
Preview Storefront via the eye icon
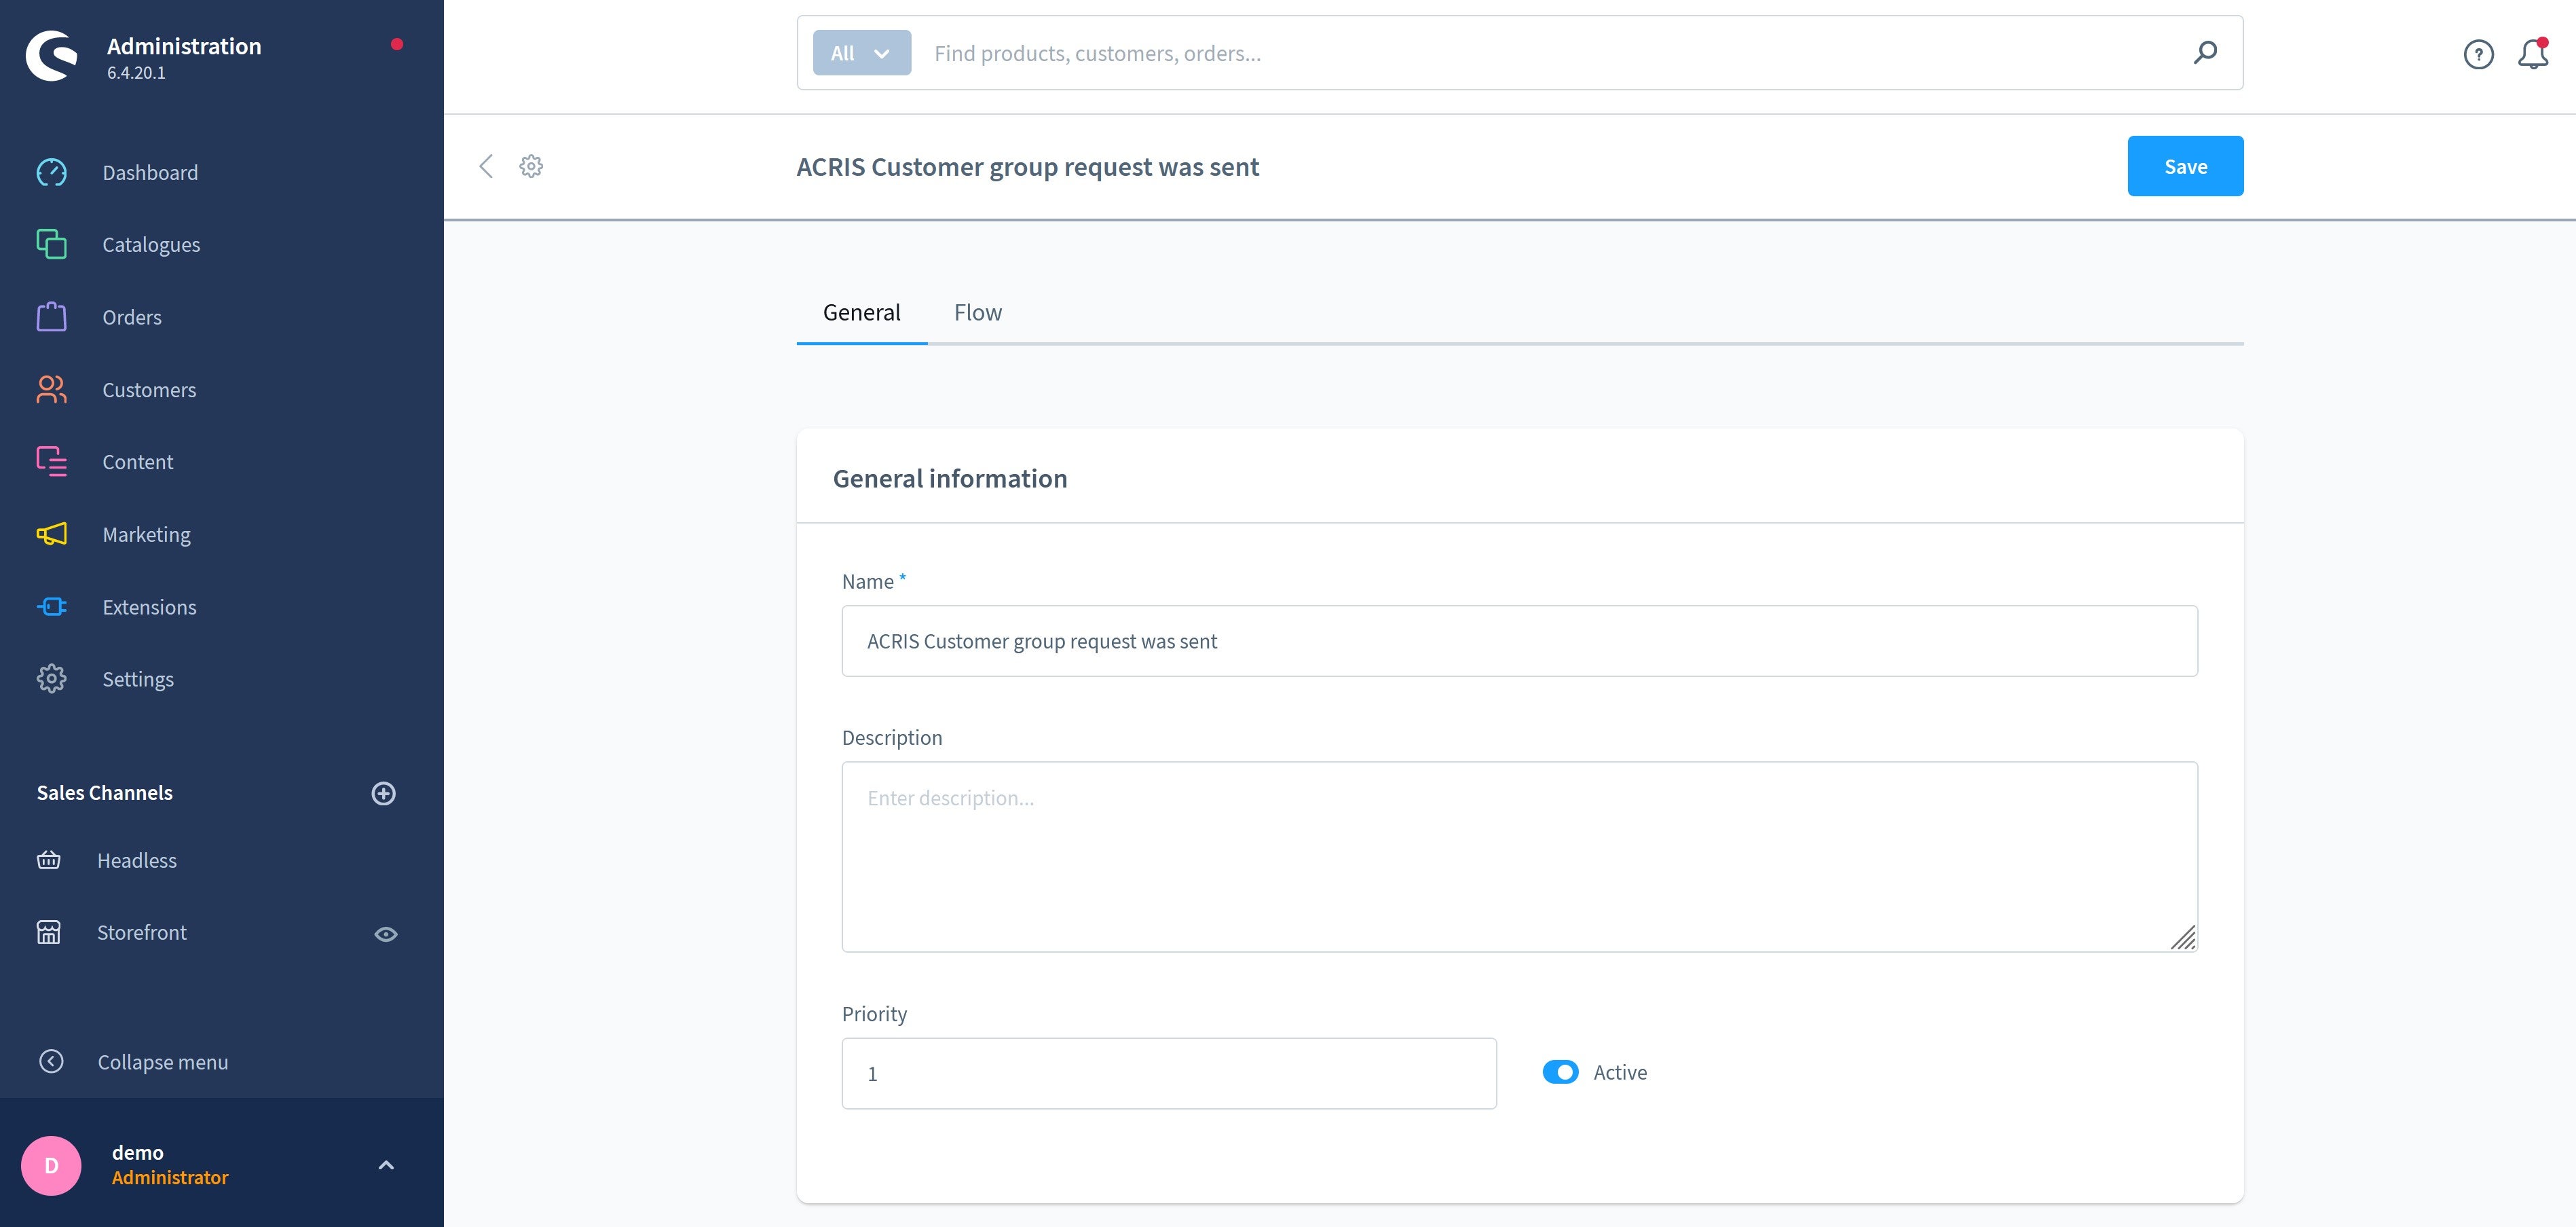point(386,934)
